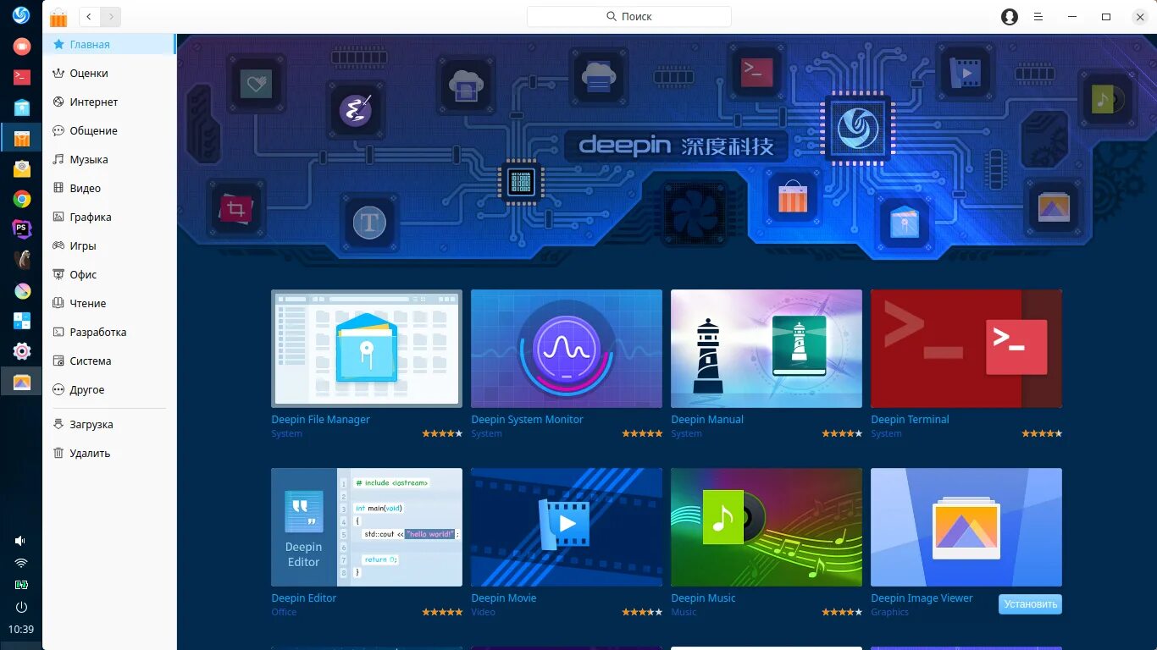The image size is (1157, 650).
Task: Click the color picker dock icon
Action: pyautogui.click(x=21, y=290)
